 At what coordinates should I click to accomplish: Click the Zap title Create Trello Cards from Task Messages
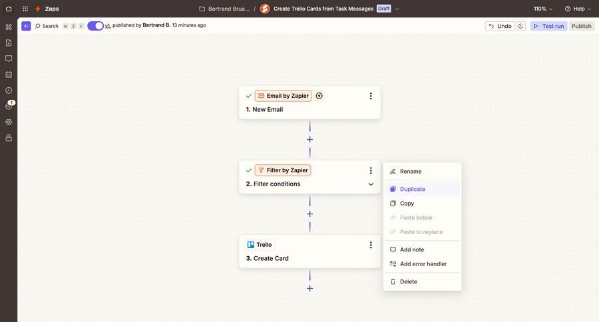(x=323, y=9)
